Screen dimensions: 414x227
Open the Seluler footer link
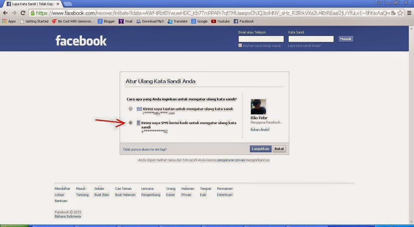point(99,189)
